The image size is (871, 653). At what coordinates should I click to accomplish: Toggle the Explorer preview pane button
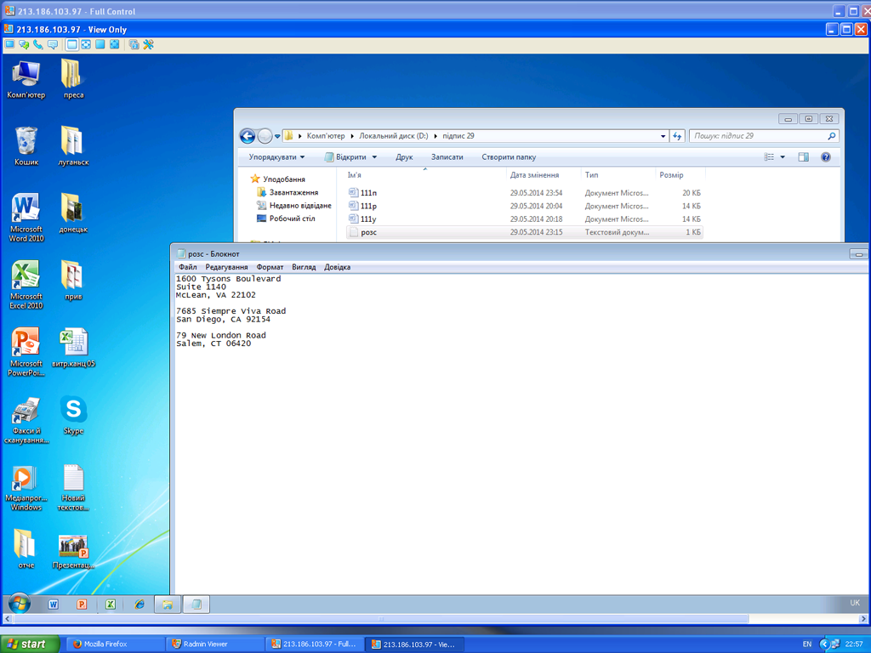tap(803, 157)
